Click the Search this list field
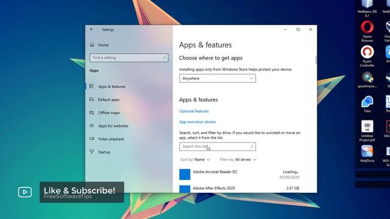 (218, 147)
